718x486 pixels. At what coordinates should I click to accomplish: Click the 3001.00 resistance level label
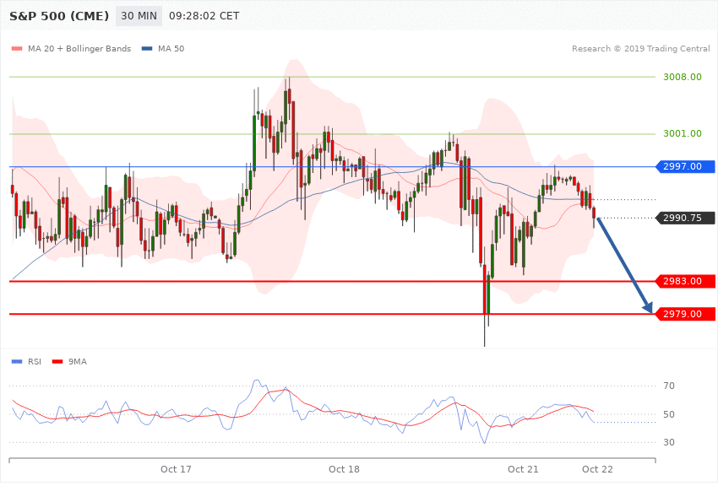[x=683, y=133]
